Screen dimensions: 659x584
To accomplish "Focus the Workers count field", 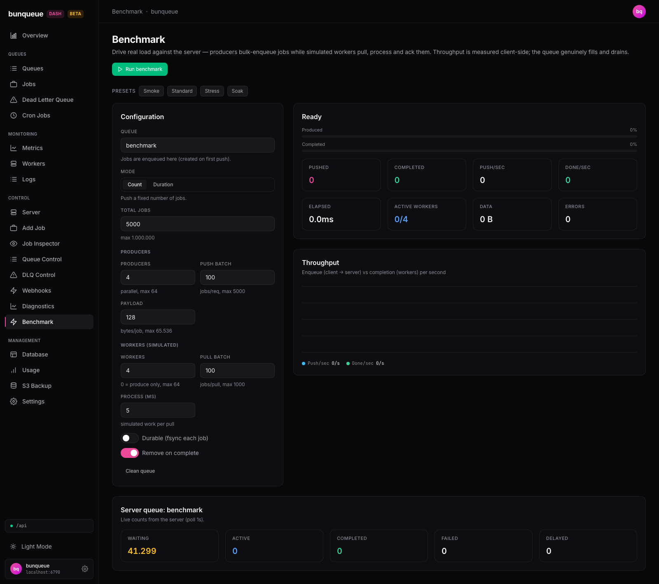I will (158, 371).
